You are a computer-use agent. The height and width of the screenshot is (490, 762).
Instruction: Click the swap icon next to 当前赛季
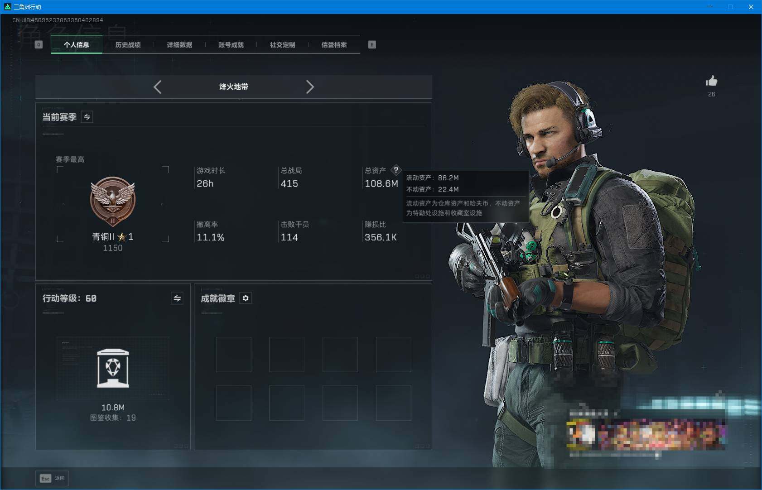tap(87, 117)
